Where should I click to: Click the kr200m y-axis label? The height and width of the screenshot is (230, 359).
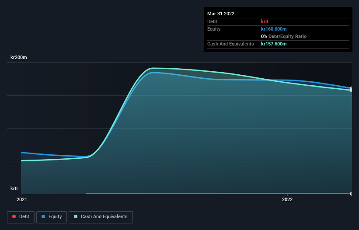pyautogui.click(x=18, y=57)
